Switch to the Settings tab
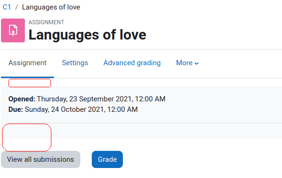The width and height of the screenshot is (282, 178). (x=75, y=63)
